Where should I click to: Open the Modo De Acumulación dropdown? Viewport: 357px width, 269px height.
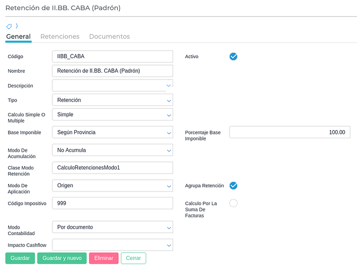tap(112, 150)
